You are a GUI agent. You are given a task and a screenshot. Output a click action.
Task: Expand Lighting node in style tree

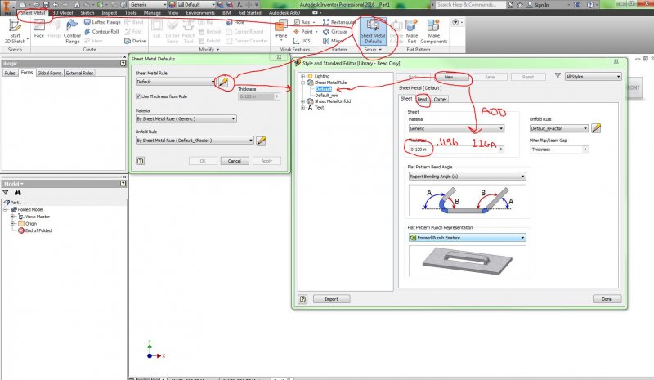(x=303, y=76)
